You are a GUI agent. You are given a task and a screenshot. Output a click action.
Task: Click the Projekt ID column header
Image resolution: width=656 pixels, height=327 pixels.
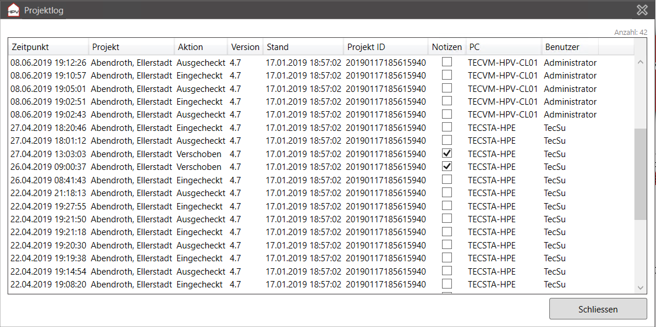click(x=386, y=47)
